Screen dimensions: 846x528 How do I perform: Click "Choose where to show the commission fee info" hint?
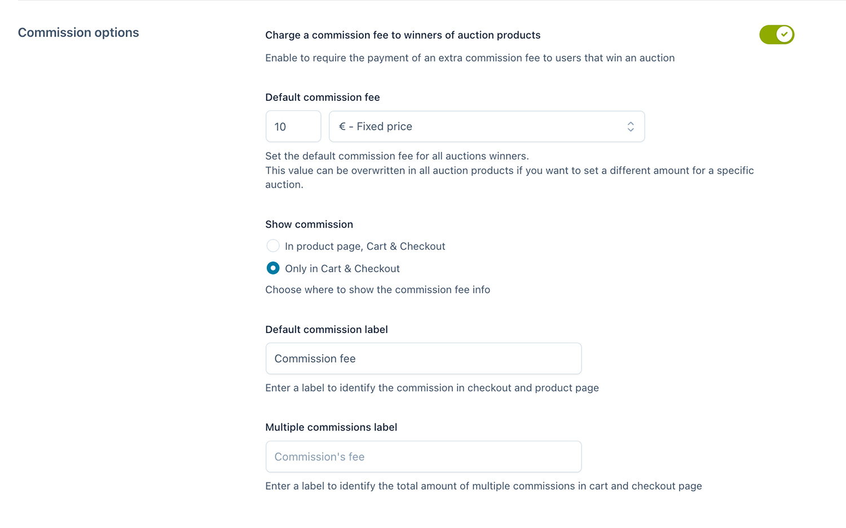[377, 290]
